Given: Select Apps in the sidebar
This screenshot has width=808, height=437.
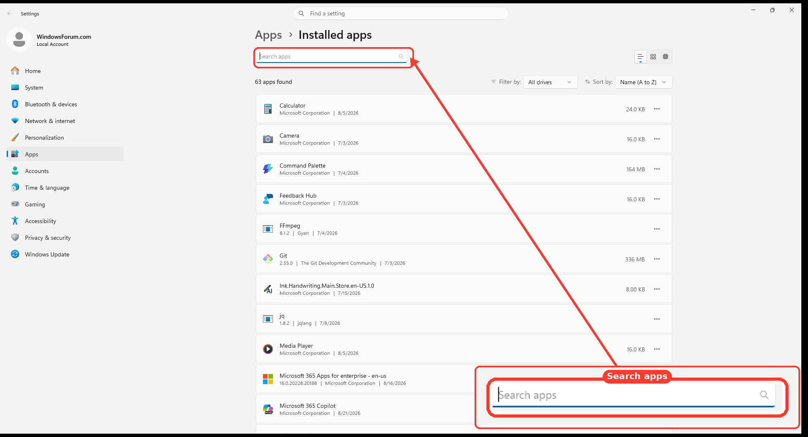Looking at the screenshot, I should [x=65, y=154].
